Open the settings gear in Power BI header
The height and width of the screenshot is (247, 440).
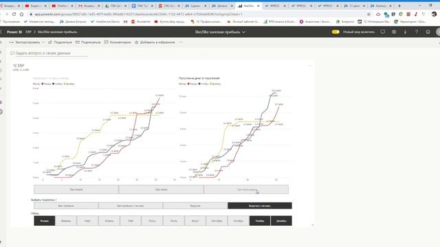coord(394,32)
